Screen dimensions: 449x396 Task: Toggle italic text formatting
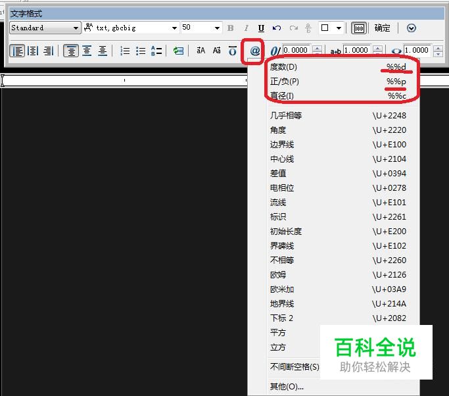pyautogui.click(x=246, y=28)
